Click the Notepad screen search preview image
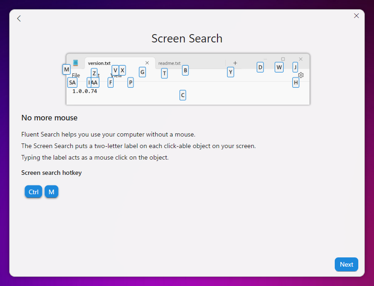 [x=186, y=79]
